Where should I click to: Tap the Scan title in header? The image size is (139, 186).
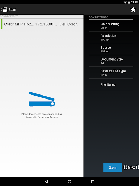tap(12, 10)
